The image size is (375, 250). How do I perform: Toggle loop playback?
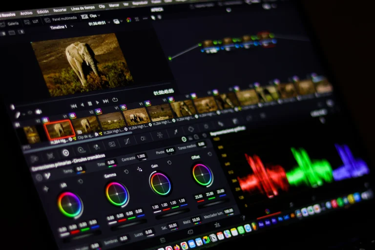(115, 100)
